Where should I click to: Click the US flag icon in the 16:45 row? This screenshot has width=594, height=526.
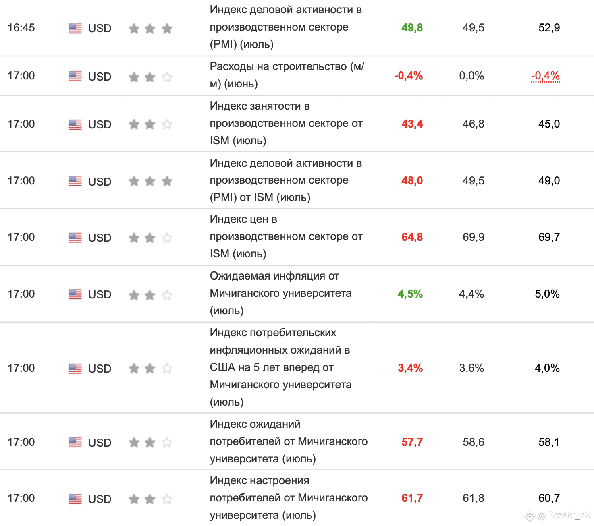[x=75, y=28]
